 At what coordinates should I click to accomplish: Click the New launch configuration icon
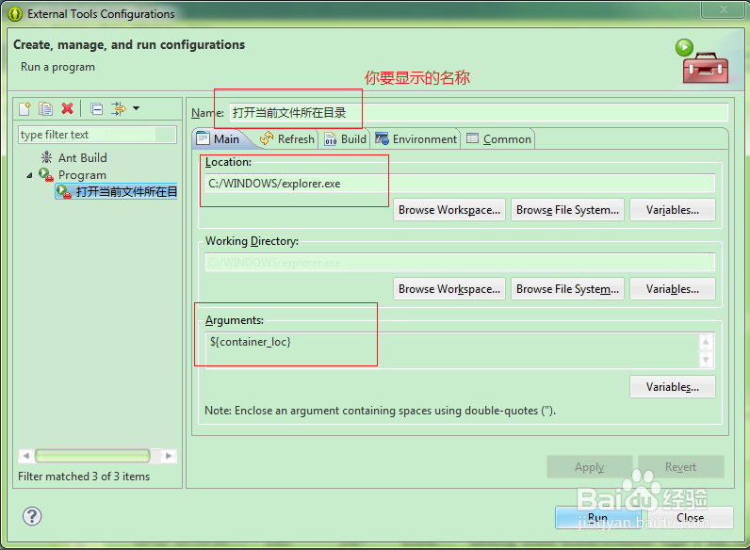click(x=24, y=108)
